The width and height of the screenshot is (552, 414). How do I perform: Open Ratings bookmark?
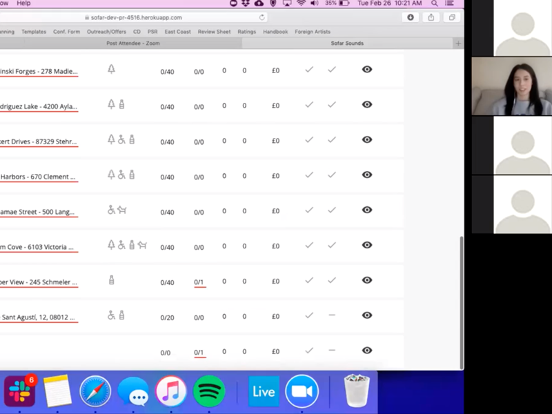(x=247, y=32)
